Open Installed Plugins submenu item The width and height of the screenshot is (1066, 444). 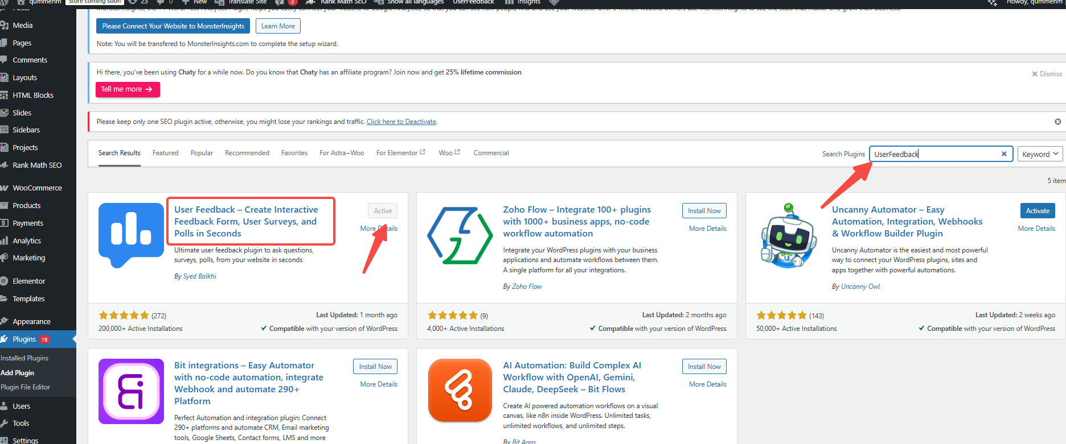pos(24,358)
